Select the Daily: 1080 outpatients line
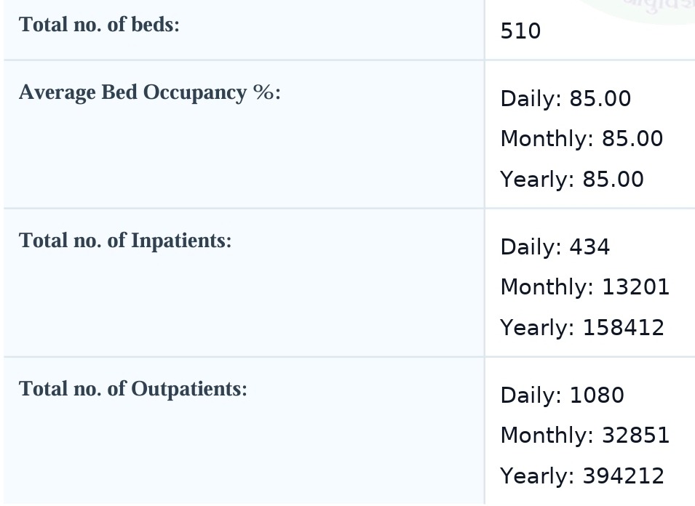The height and width of the screenshot is (506, 695). click(562, 395)
